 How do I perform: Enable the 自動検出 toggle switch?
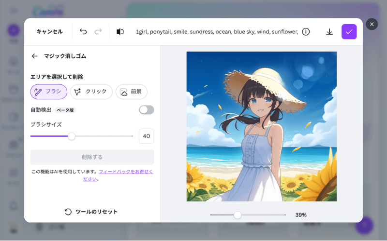tap(147, 110)
